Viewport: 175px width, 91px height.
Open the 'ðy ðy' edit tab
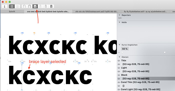click(x=145, y=12)
